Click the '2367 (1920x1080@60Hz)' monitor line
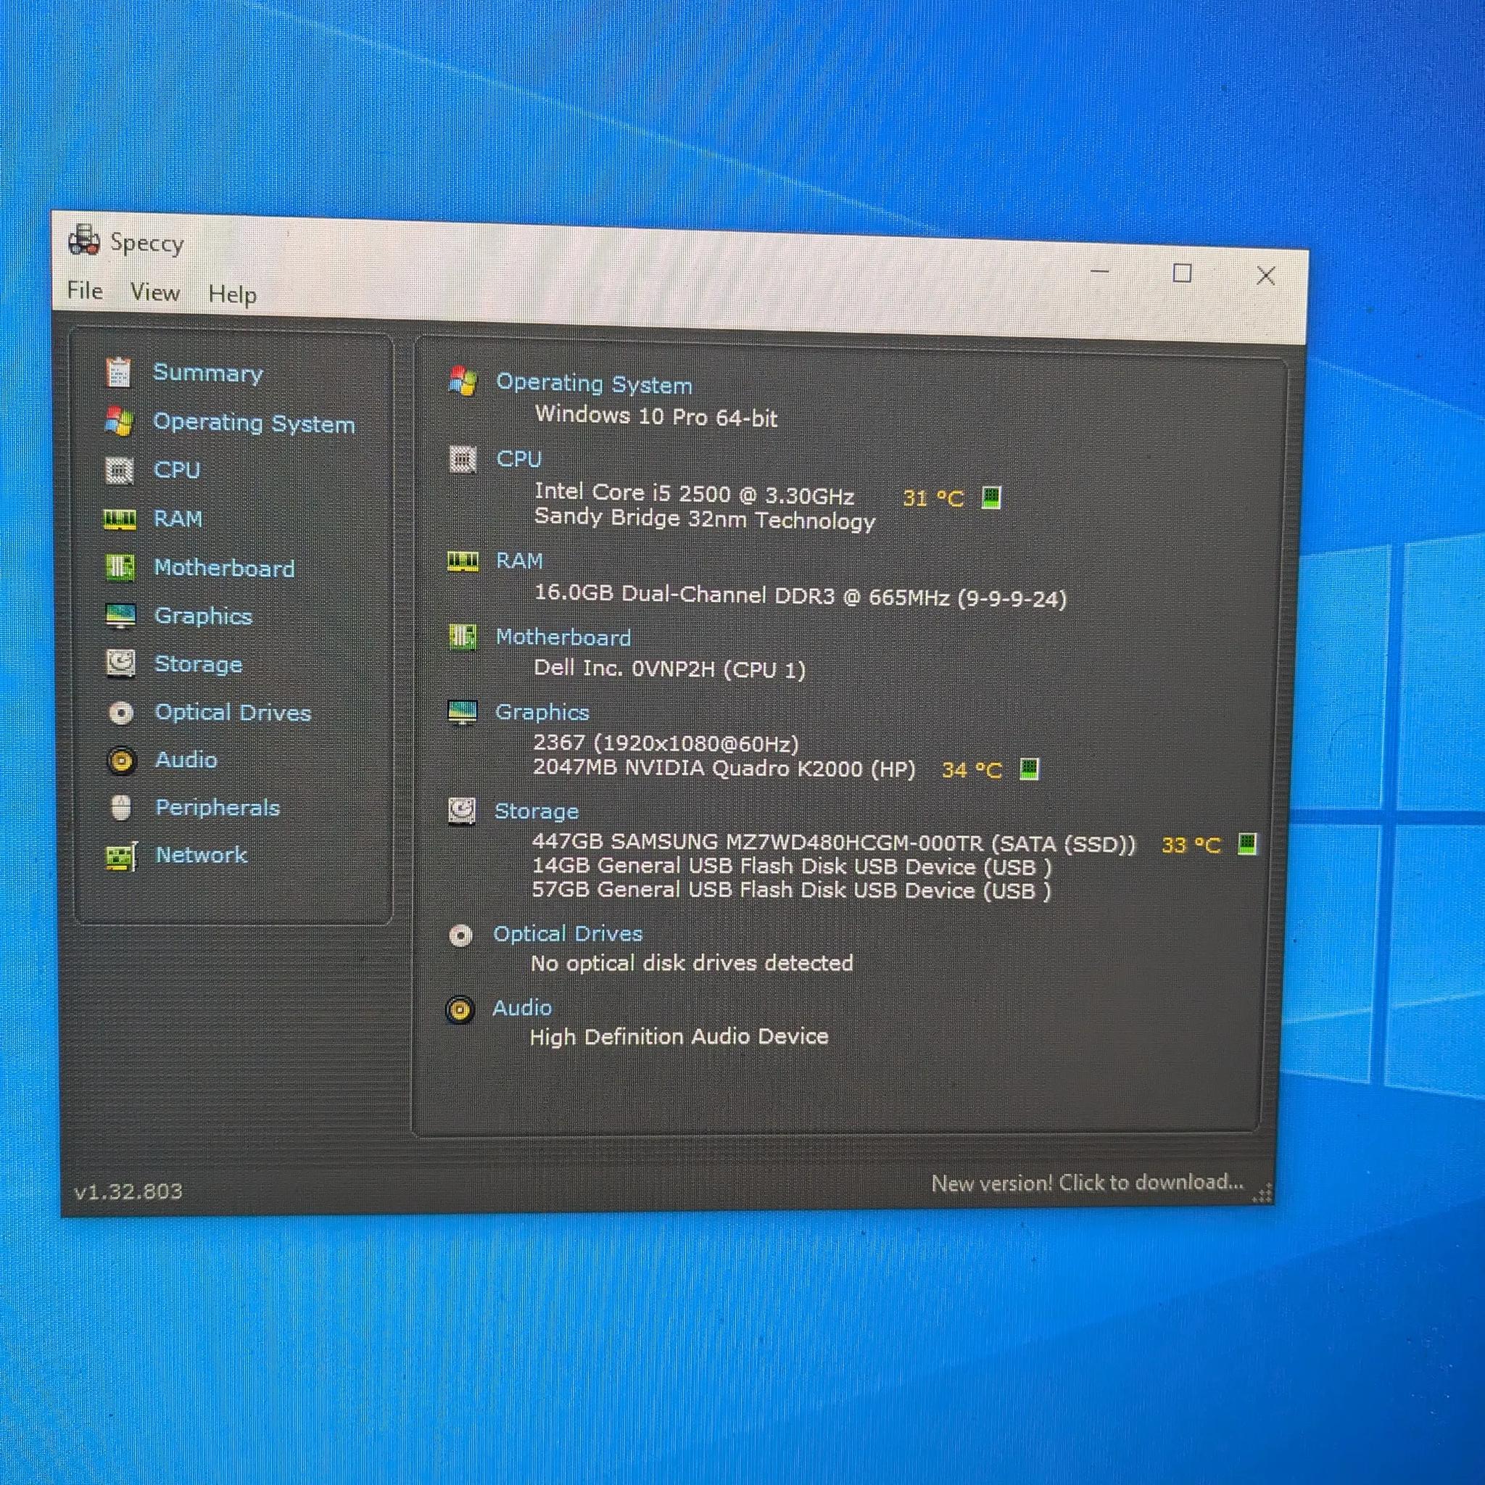Viewport: 1485px width, 1485px height. [x=666, y=743]
